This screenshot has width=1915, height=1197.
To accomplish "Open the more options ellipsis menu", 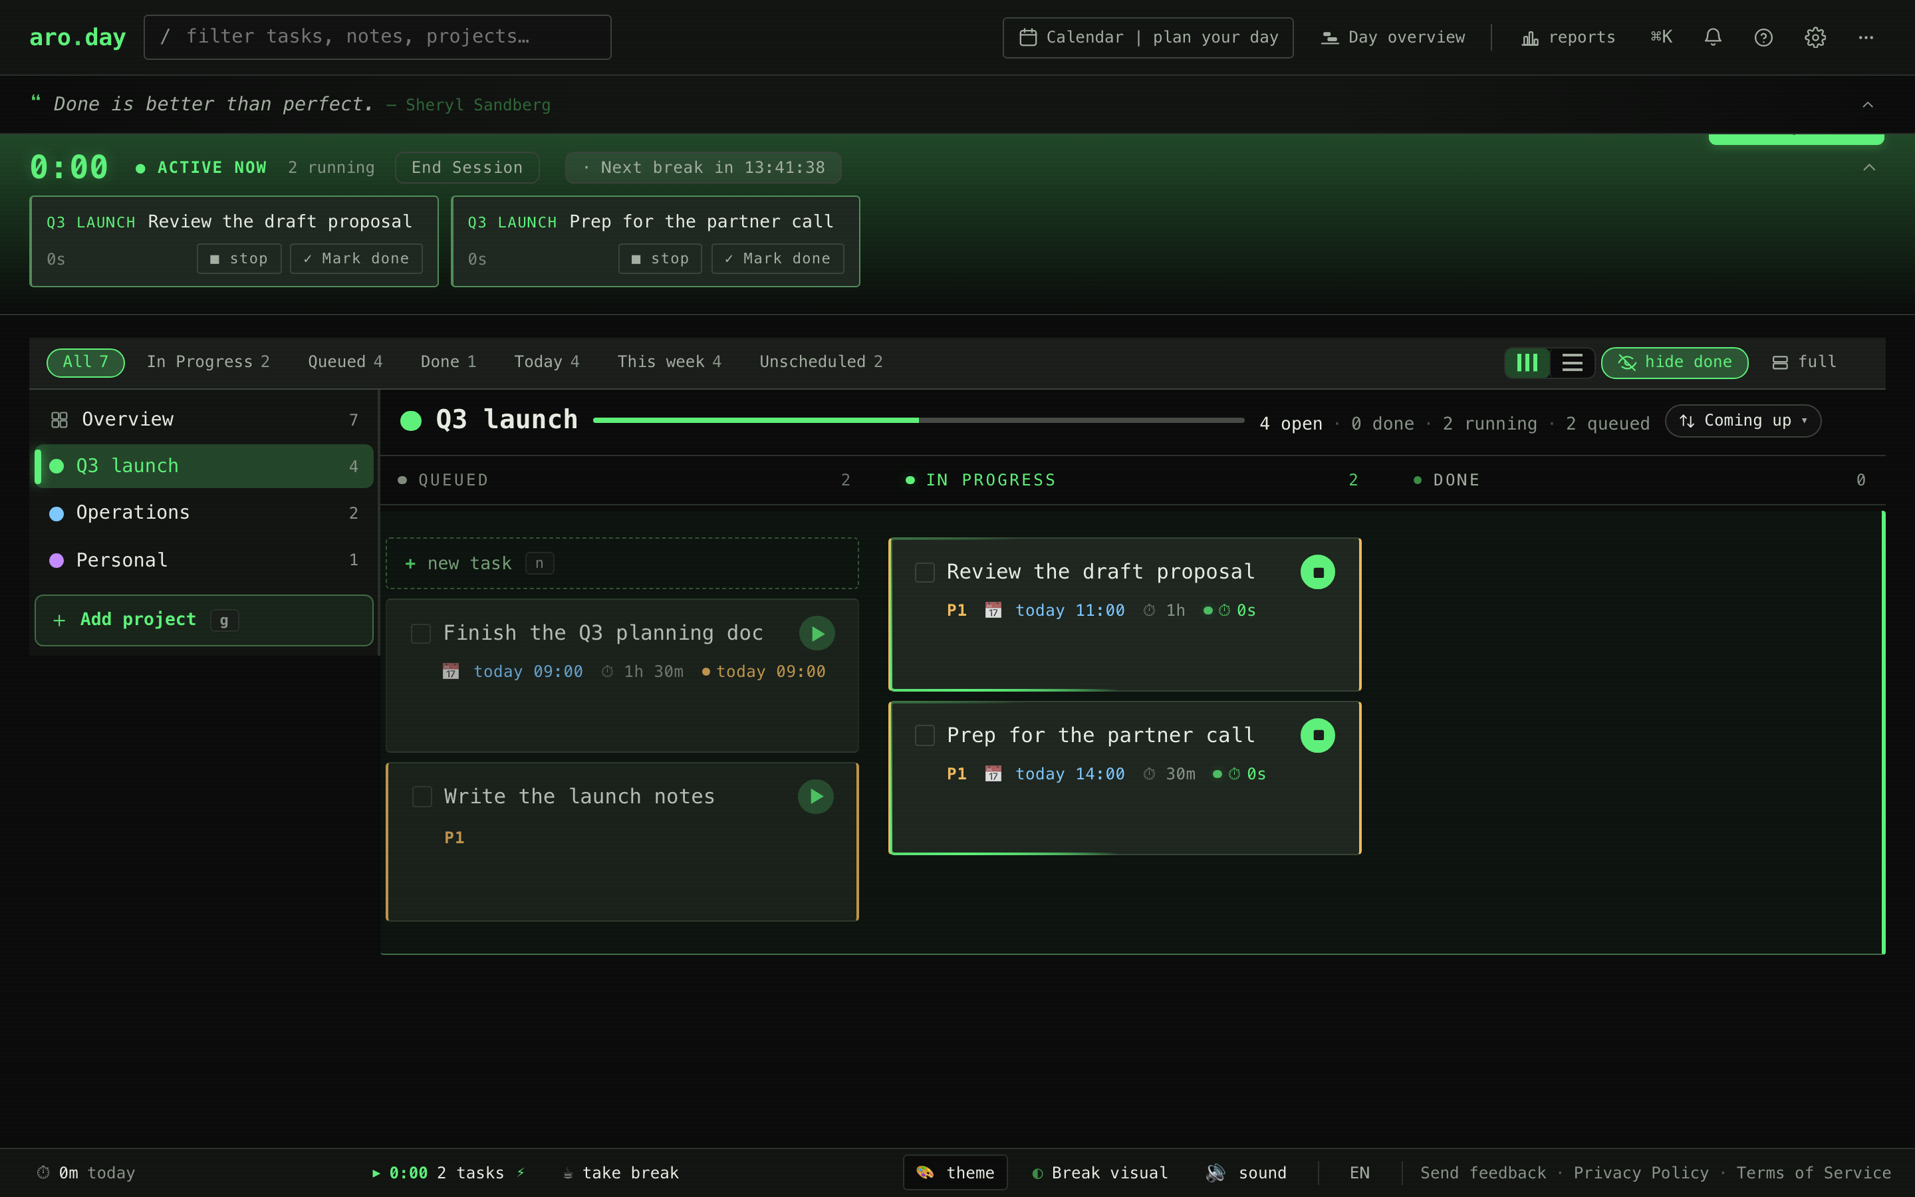I will click(1866, 37).
